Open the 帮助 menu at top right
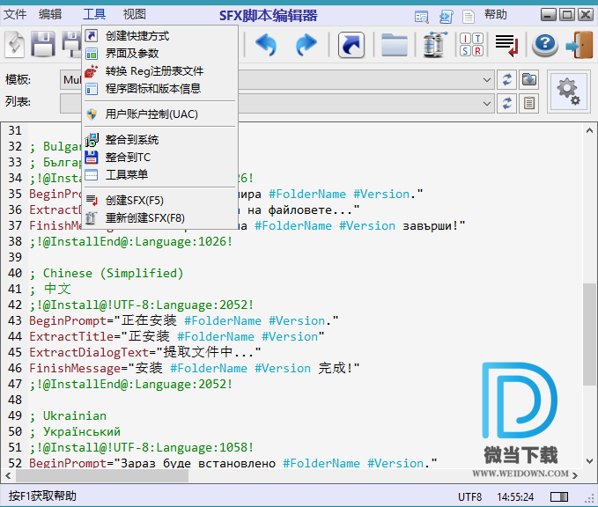This screenshot has height=507, width=598. (496, 14)
